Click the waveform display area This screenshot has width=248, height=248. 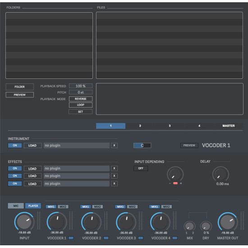(170, 99)
